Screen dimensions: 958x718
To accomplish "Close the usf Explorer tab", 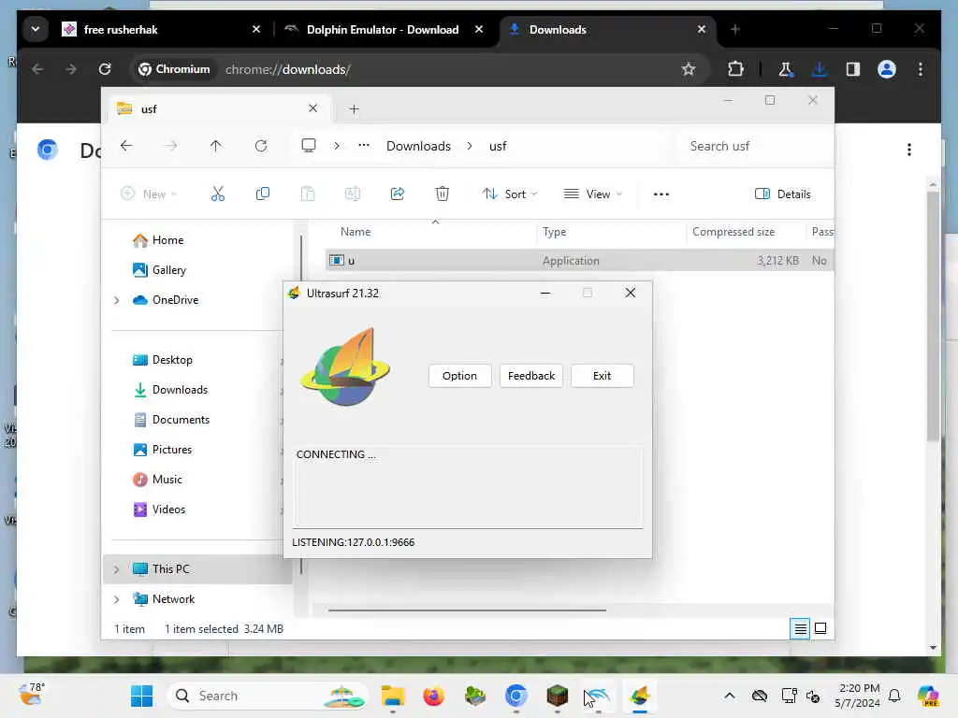I will (x=312, y=108).
